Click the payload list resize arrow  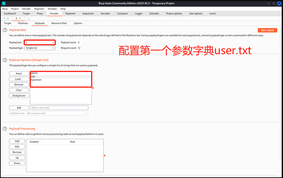[x=93, y=88]
